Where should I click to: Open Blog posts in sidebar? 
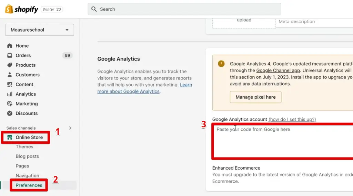pyautogui.click(x=27, y=156)
